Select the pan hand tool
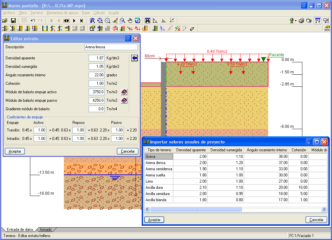 (130, 21)
